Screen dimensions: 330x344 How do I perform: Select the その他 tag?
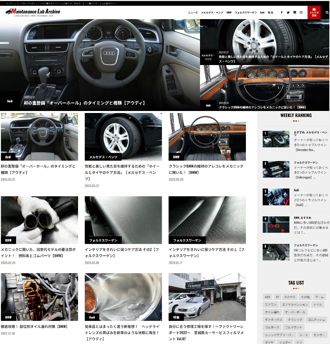(x=305, y=297)
